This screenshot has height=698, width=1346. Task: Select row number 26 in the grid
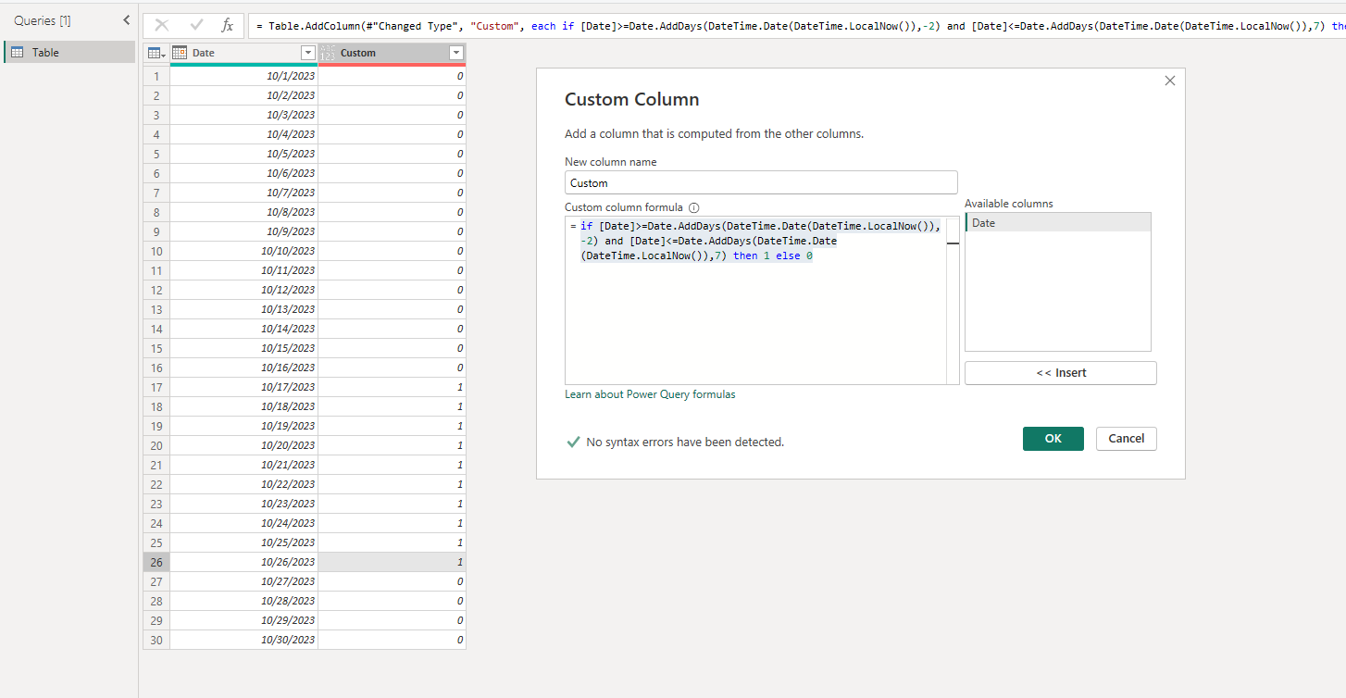156,562
